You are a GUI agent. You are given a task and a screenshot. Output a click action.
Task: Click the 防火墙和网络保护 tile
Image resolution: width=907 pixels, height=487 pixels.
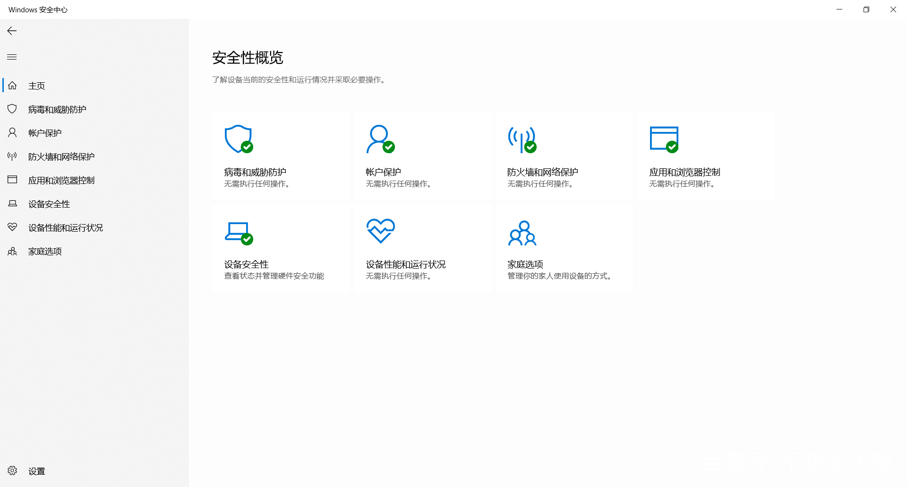[564, 156]
